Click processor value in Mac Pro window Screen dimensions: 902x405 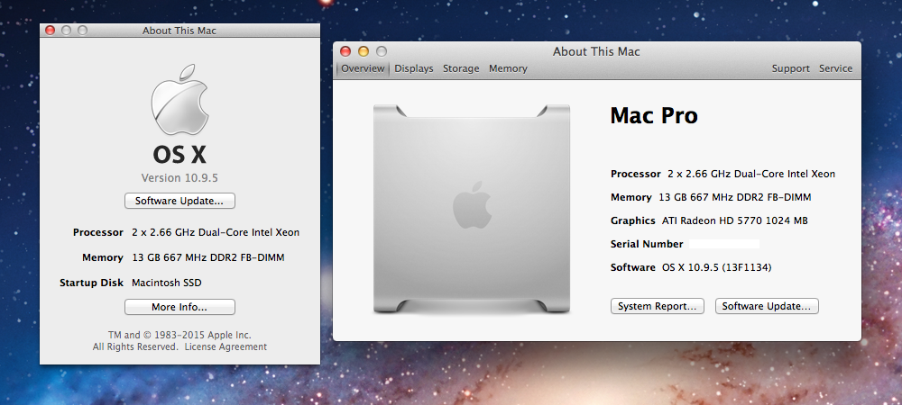(x=751, y=174)
